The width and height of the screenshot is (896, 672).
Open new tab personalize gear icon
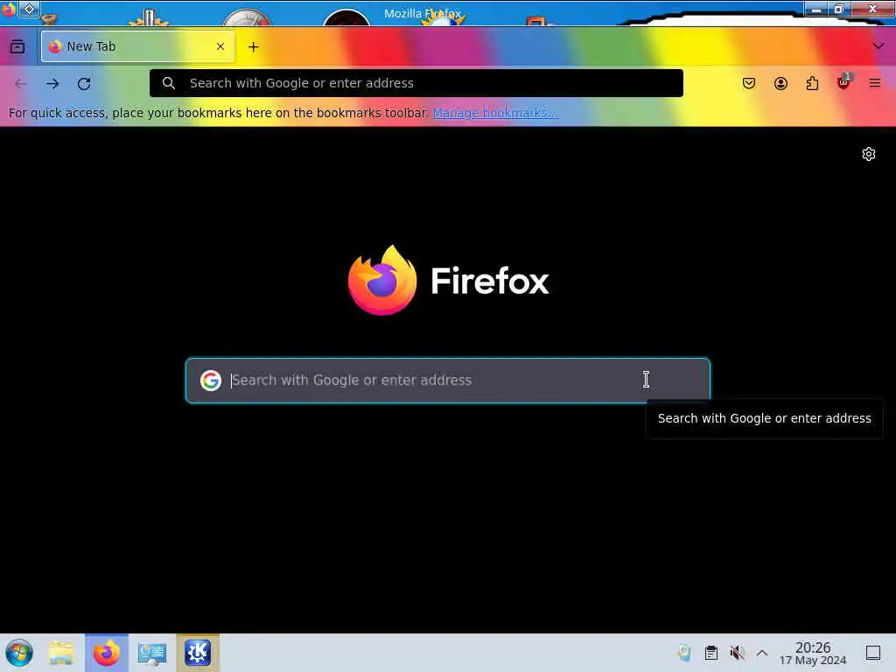pyautogui.click(x=869, y=154)
